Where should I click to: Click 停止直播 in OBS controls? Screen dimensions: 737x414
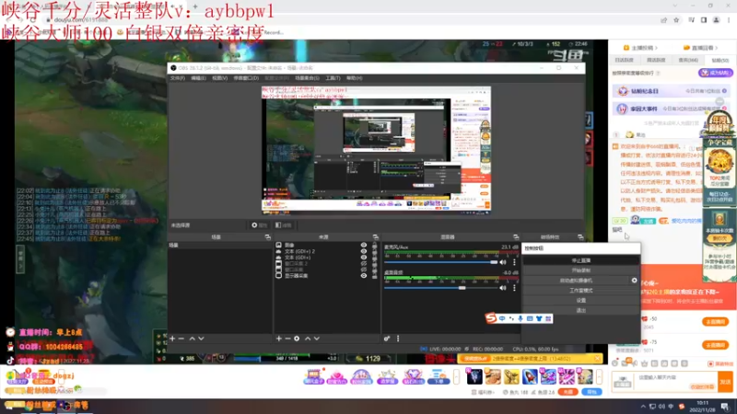[x=581, y=260]
